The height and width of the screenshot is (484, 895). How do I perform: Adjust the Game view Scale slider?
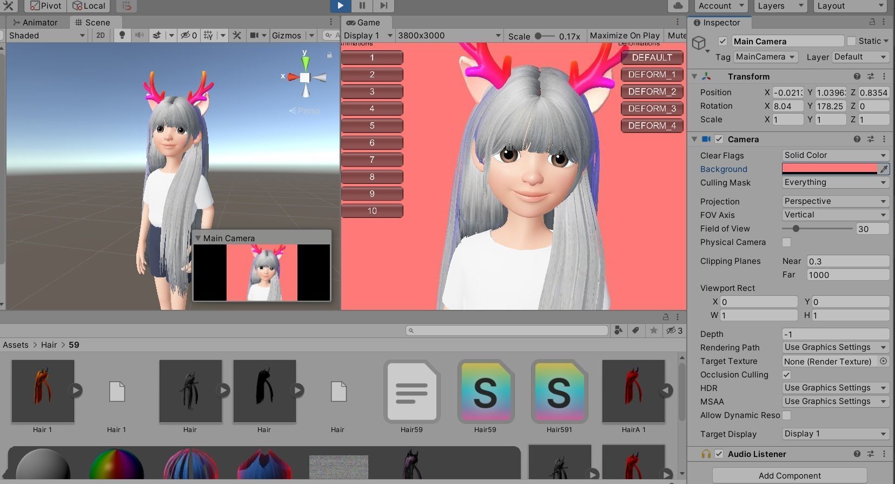[544, 36]
